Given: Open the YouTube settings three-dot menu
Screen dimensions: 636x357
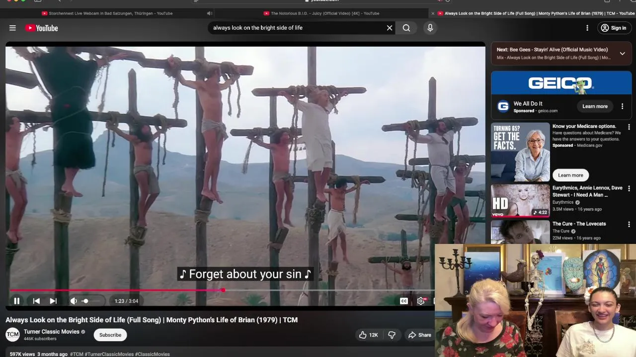Looking at the screenshot, I should pyautogui.click(x=587, y=28).
